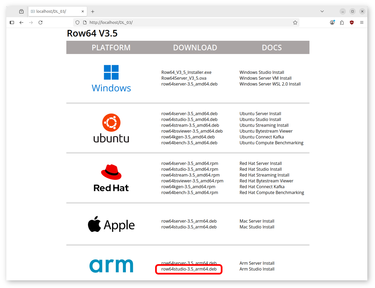Open Red Hat Connect Kafka docs
The width and height of the screenshot is (375, 288).
(x=262, y=187)
